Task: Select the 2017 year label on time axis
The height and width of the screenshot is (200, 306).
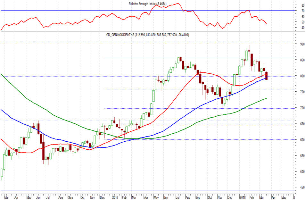Action: tap(115, 197)
